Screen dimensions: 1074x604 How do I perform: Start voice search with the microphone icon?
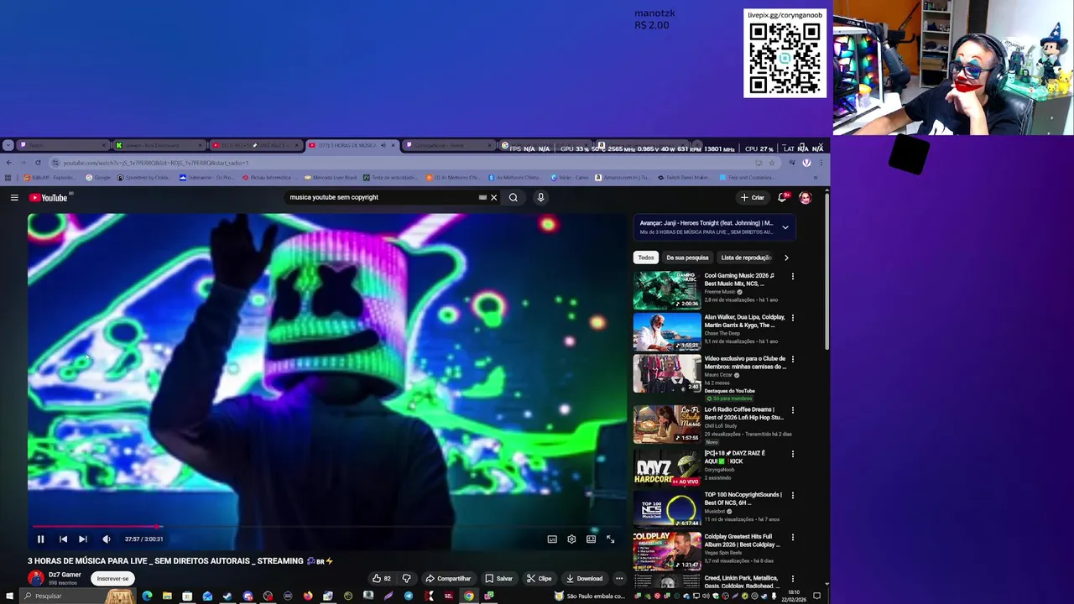click(540, 197)
